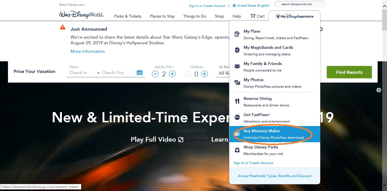
Task: Select Get FastPass+ menu entry
Action: pos(275,118)
